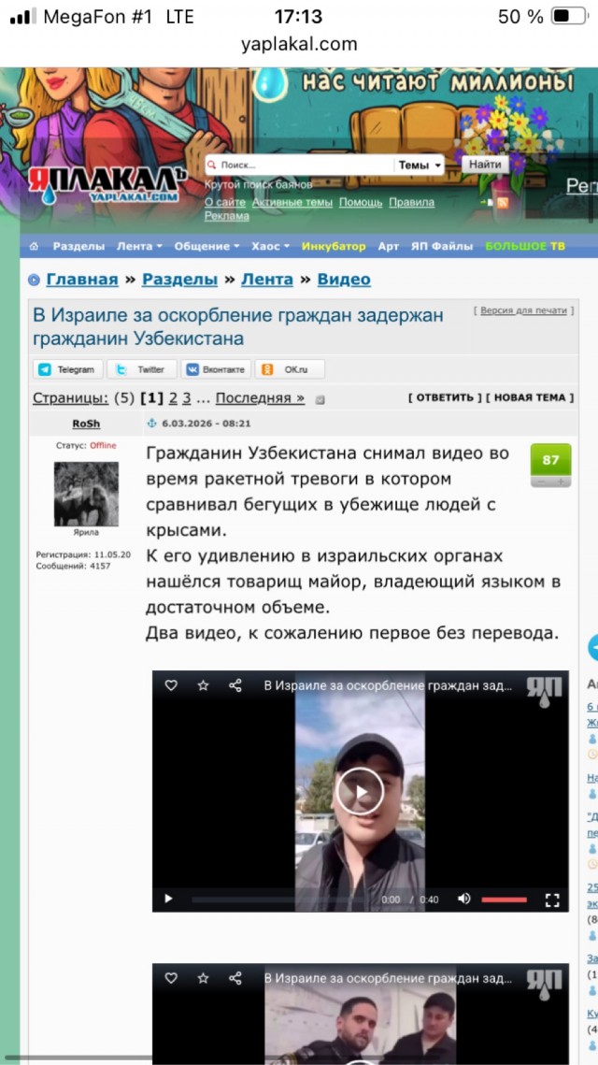Click the green 87 rating box
This screenshot has width=598, height=1065.
pyautogui.click(x=550, y=461)
